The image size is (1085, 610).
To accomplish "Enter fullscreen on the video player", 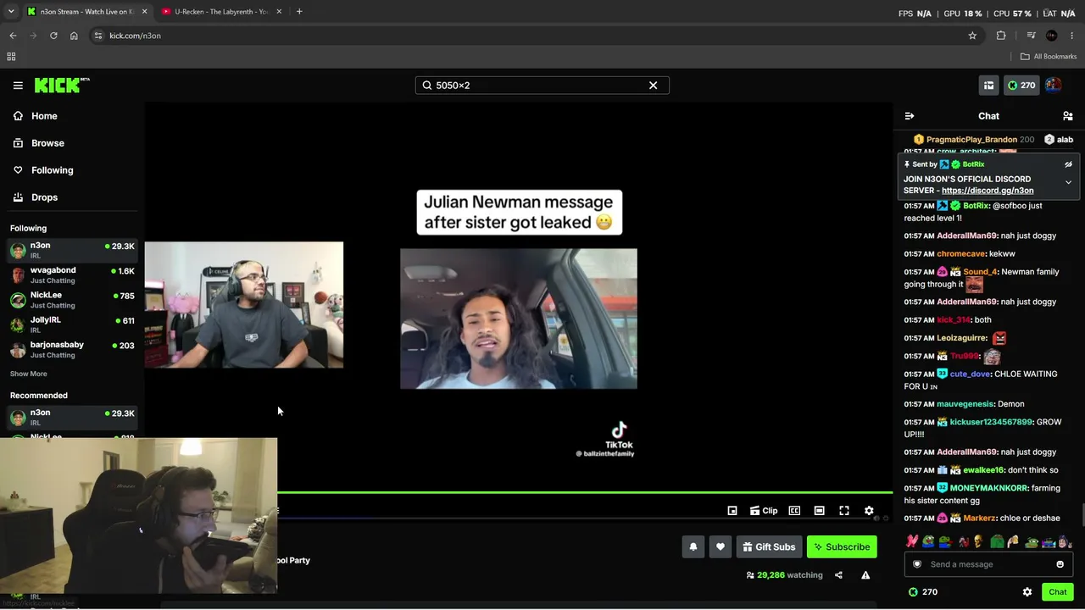I will 844,511.
